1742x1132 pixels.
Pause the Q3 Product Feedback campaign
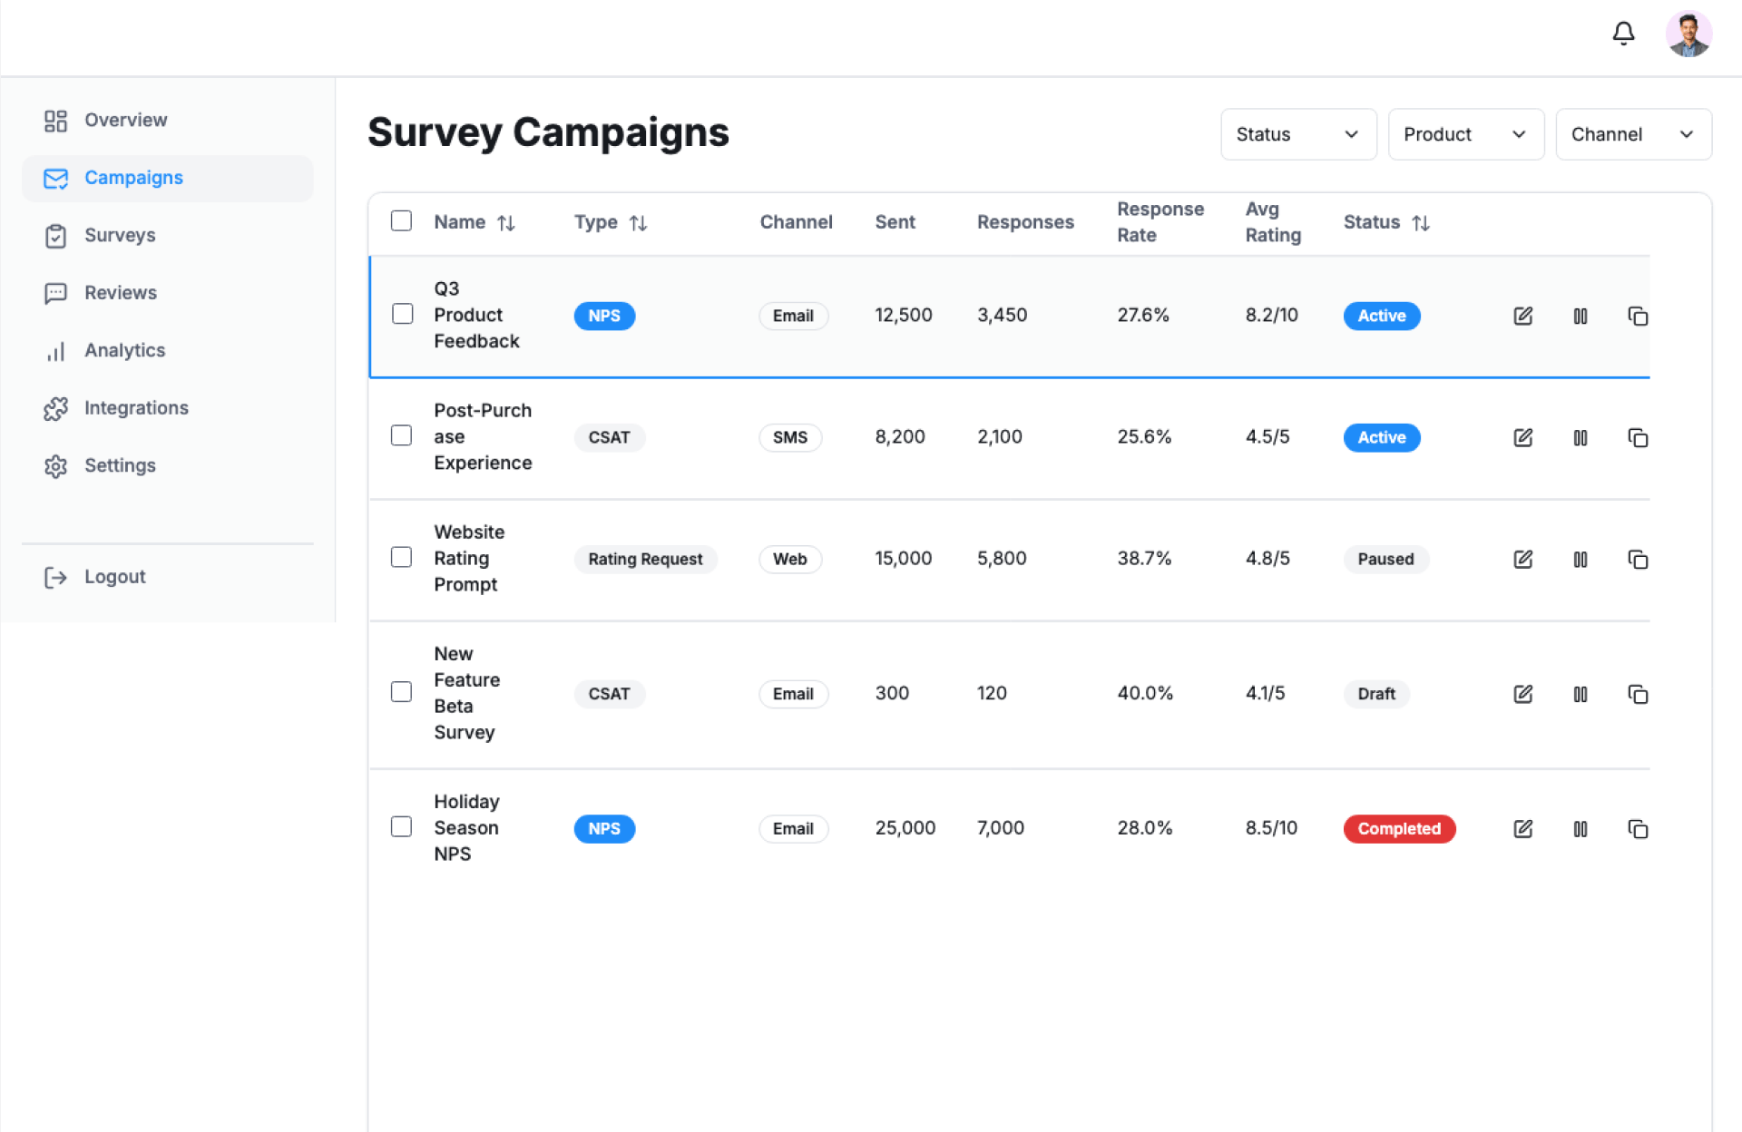coord(1580,316)
